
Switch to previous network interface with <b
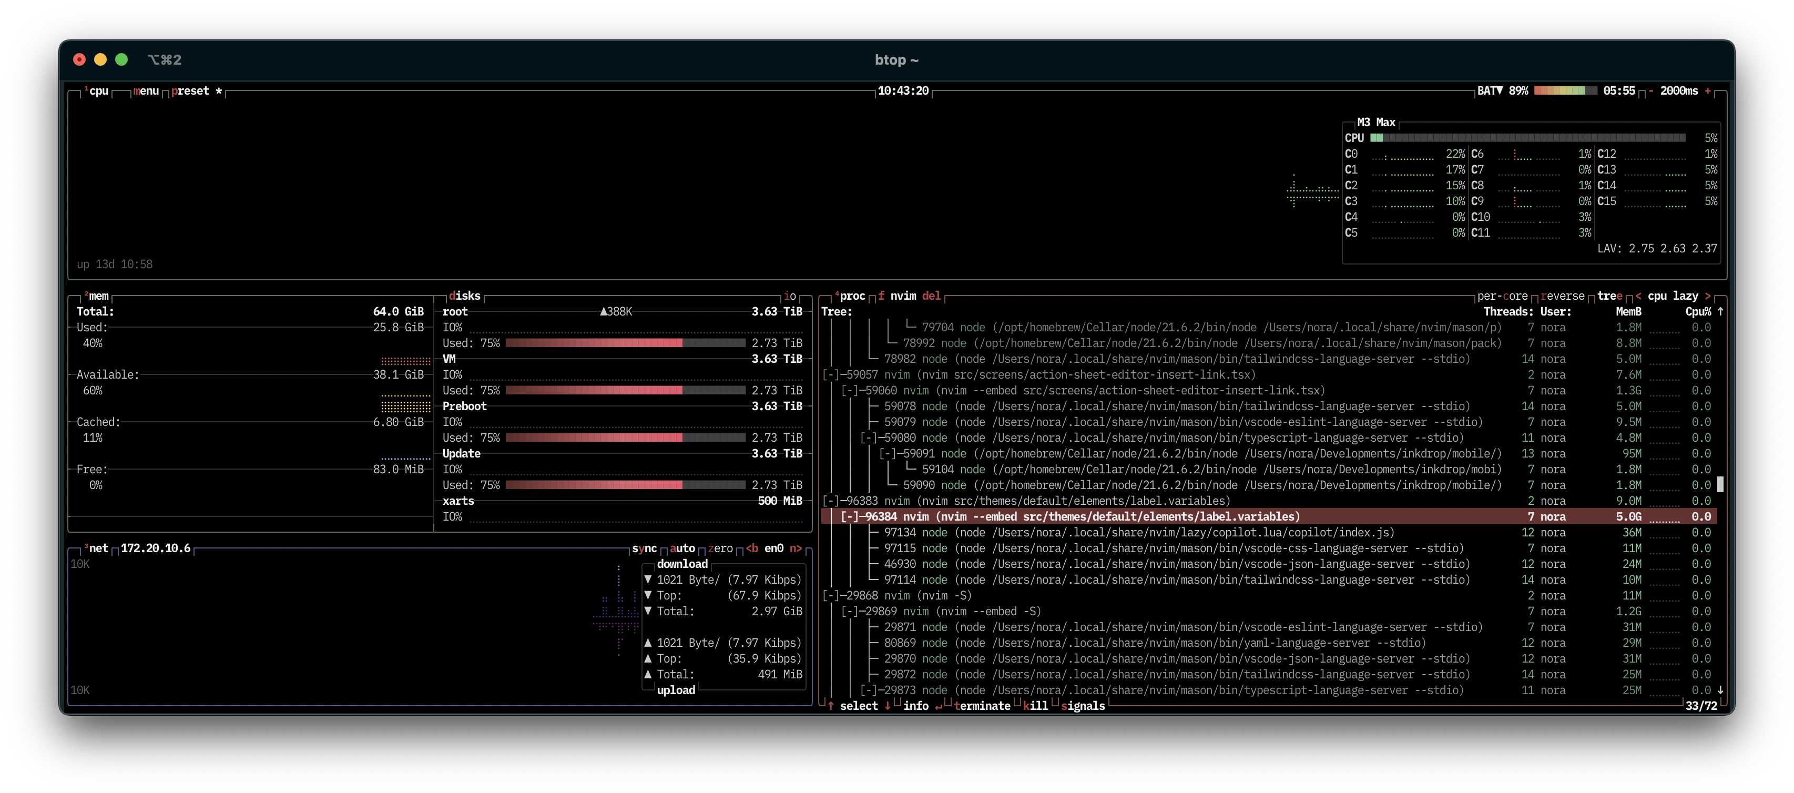coord(752,548)
